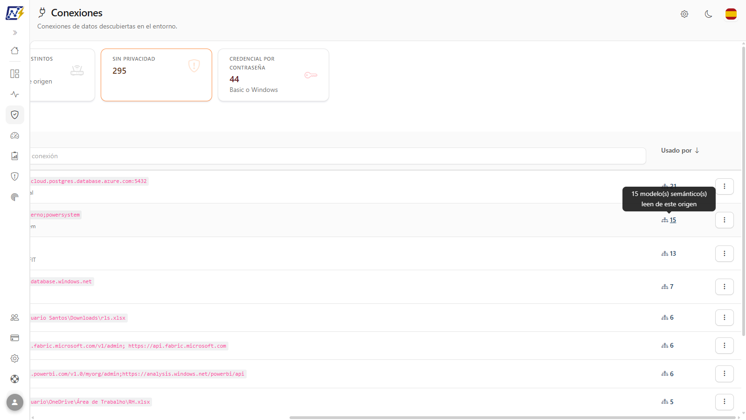Toggle dark mode with the moon icon
746x420 pixels.
click(x=708, y=14)
